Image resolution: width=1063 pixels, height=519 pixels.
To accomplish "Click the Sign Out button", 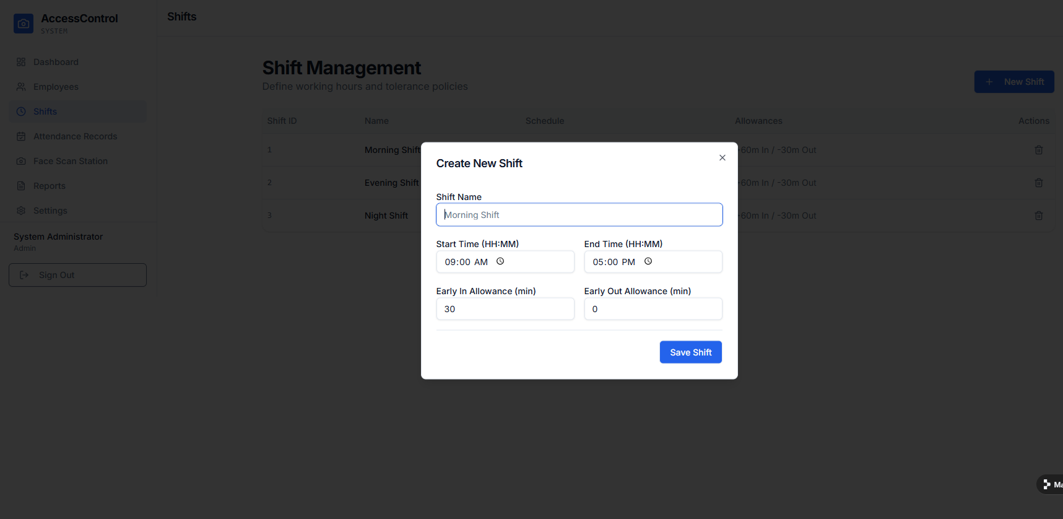I will click(77, 275).
